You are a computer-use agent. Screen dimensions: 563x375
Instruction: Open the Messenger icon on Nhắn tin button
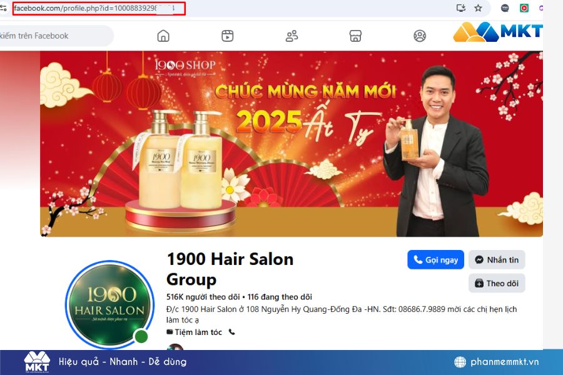coord(478,260)
